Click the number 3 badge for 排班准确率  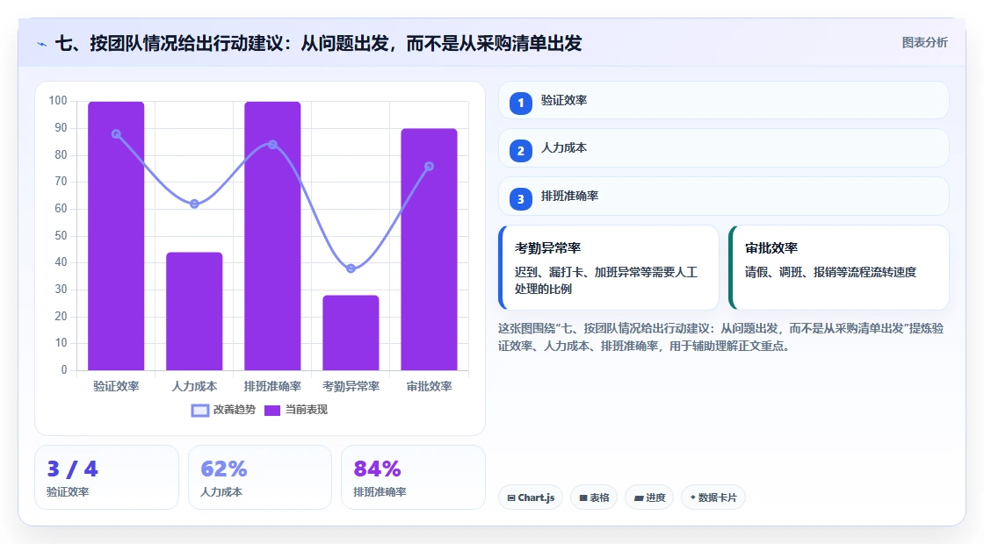tap(520, 199)
